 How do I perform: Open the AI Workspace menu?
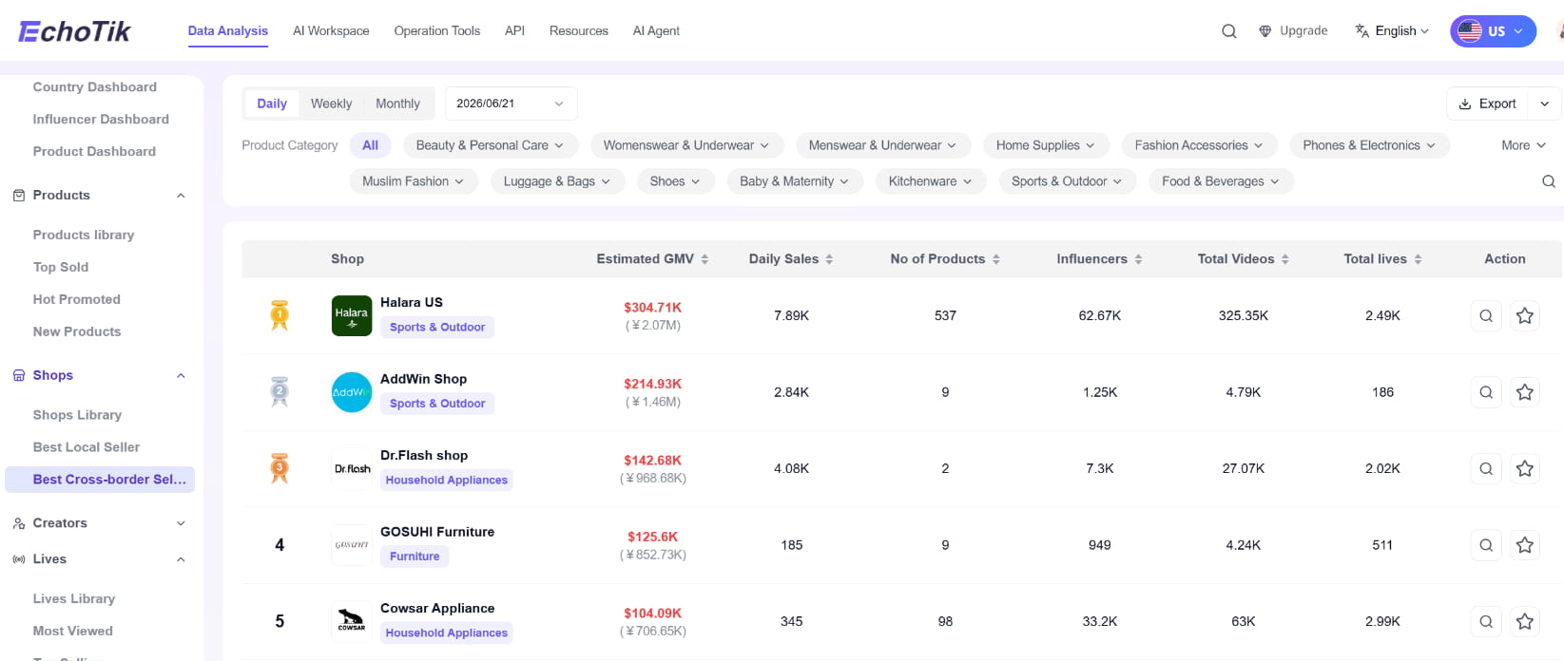point(331,31)
